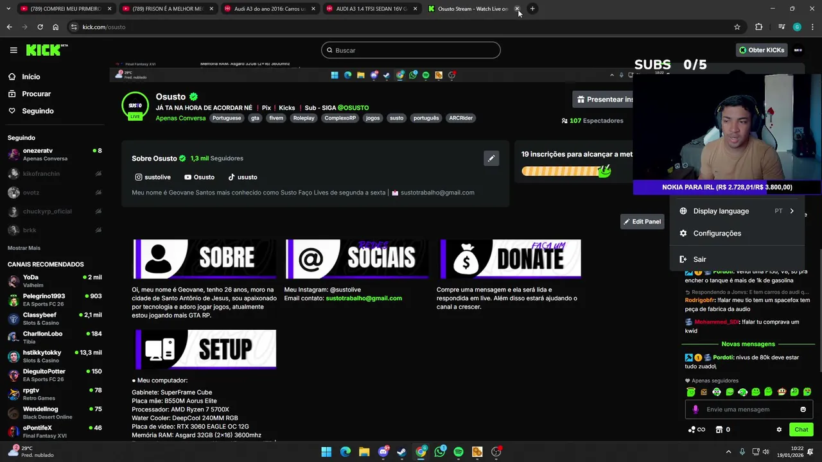Switch to AUDI A3 1.4 TFSI SEDAN tab
822x462 pixels.
(371, 9)
